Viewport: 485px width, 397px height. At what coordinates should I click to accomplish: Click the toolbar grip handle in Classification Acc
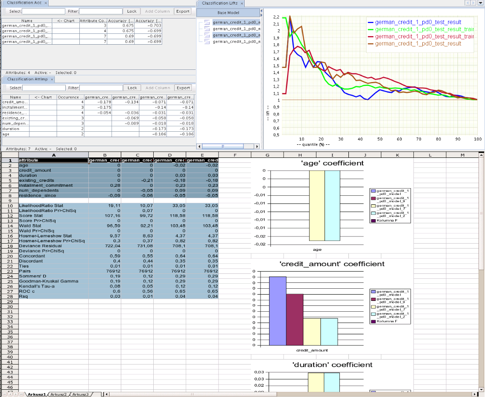point(5,11)
